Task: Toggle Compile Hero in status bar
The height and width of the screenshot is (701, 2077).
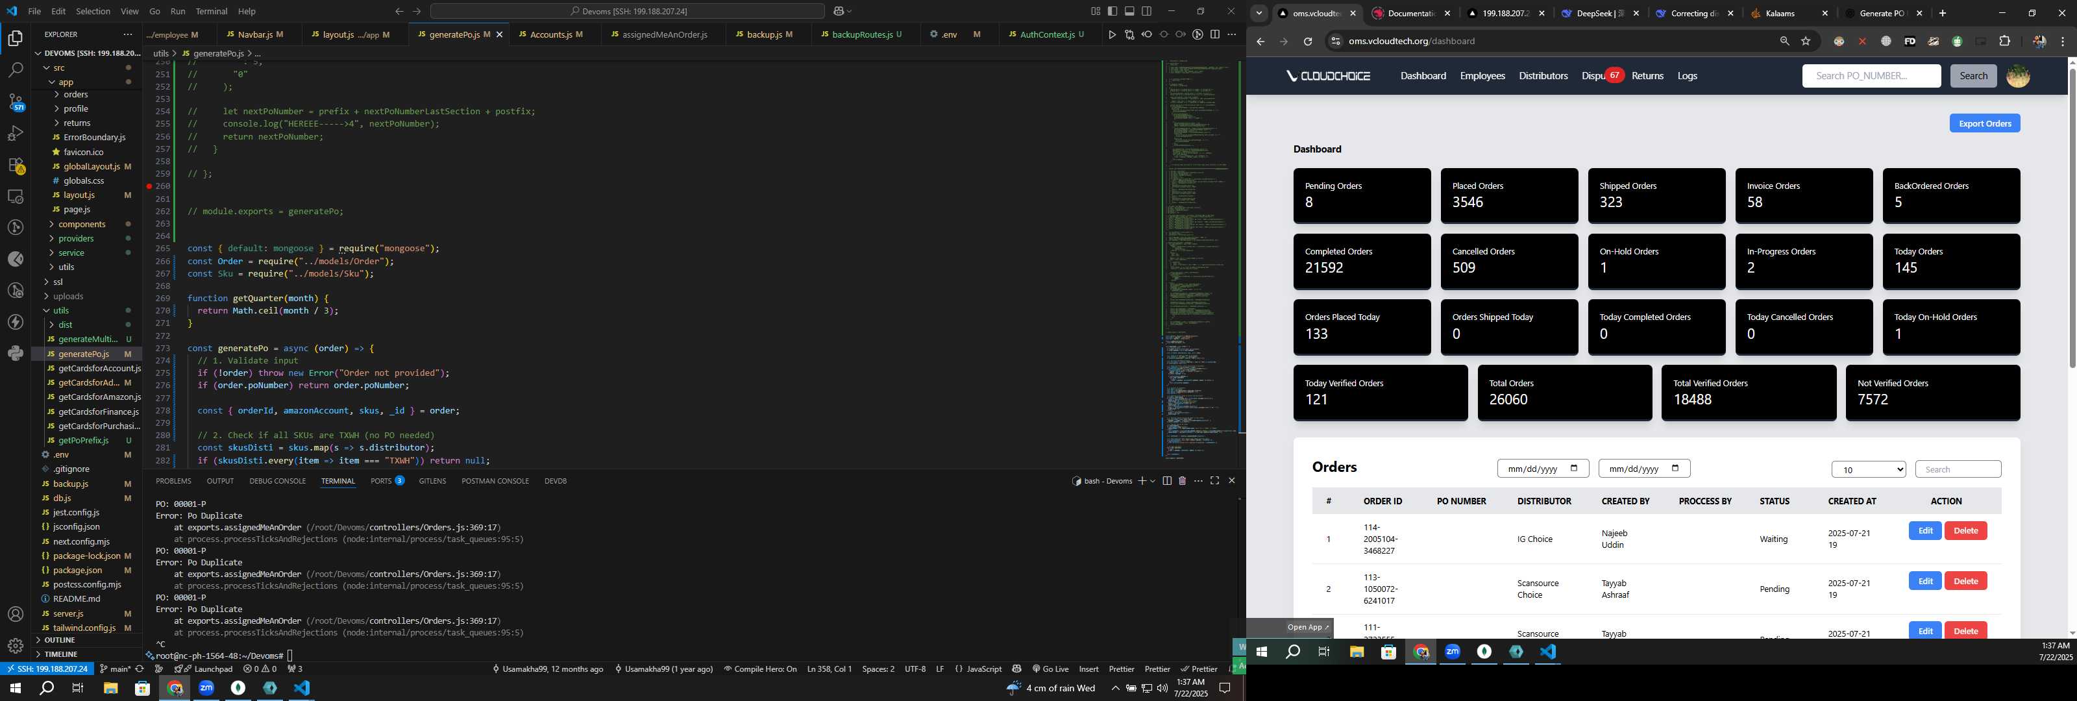Action: tap(759, 669)
